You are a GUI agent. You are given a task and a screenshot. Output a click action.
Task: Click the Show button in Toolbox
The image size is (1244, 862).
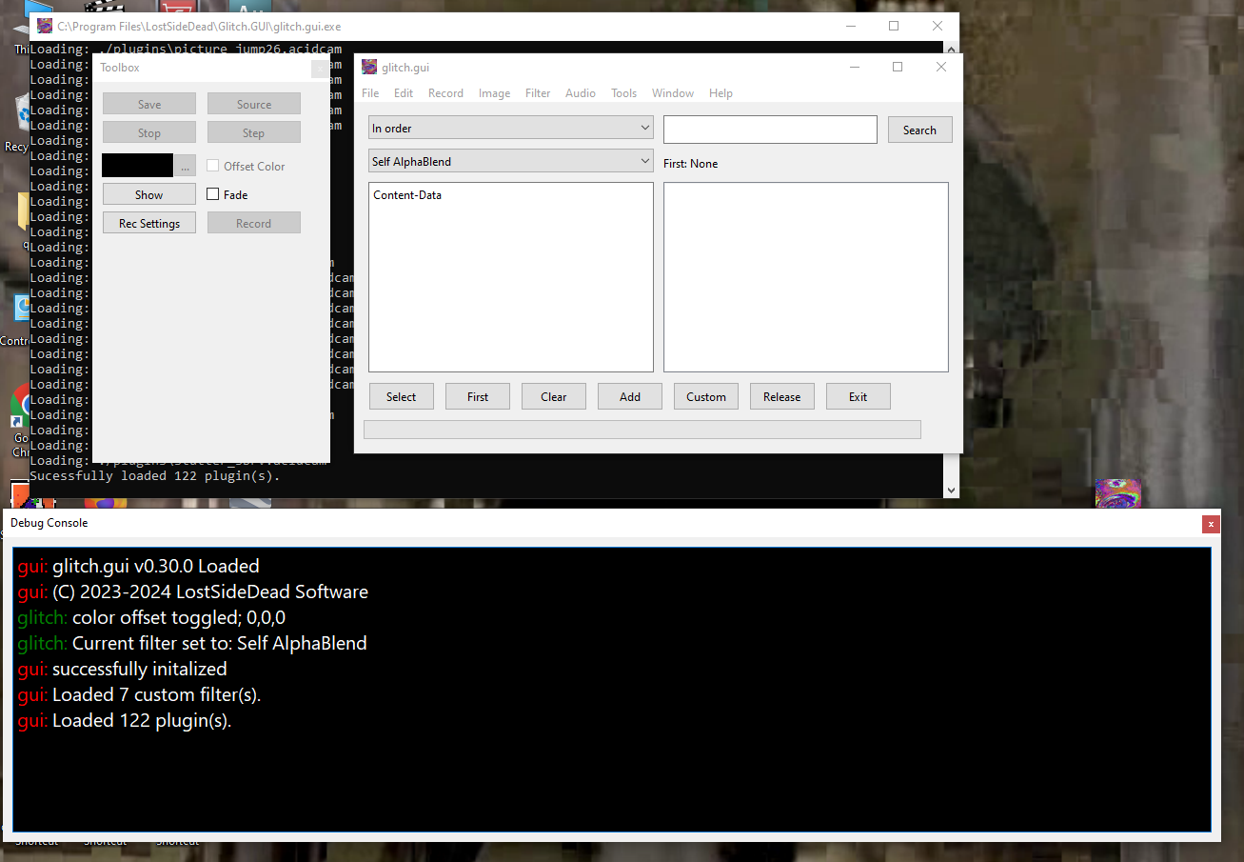tap(149, 195)
